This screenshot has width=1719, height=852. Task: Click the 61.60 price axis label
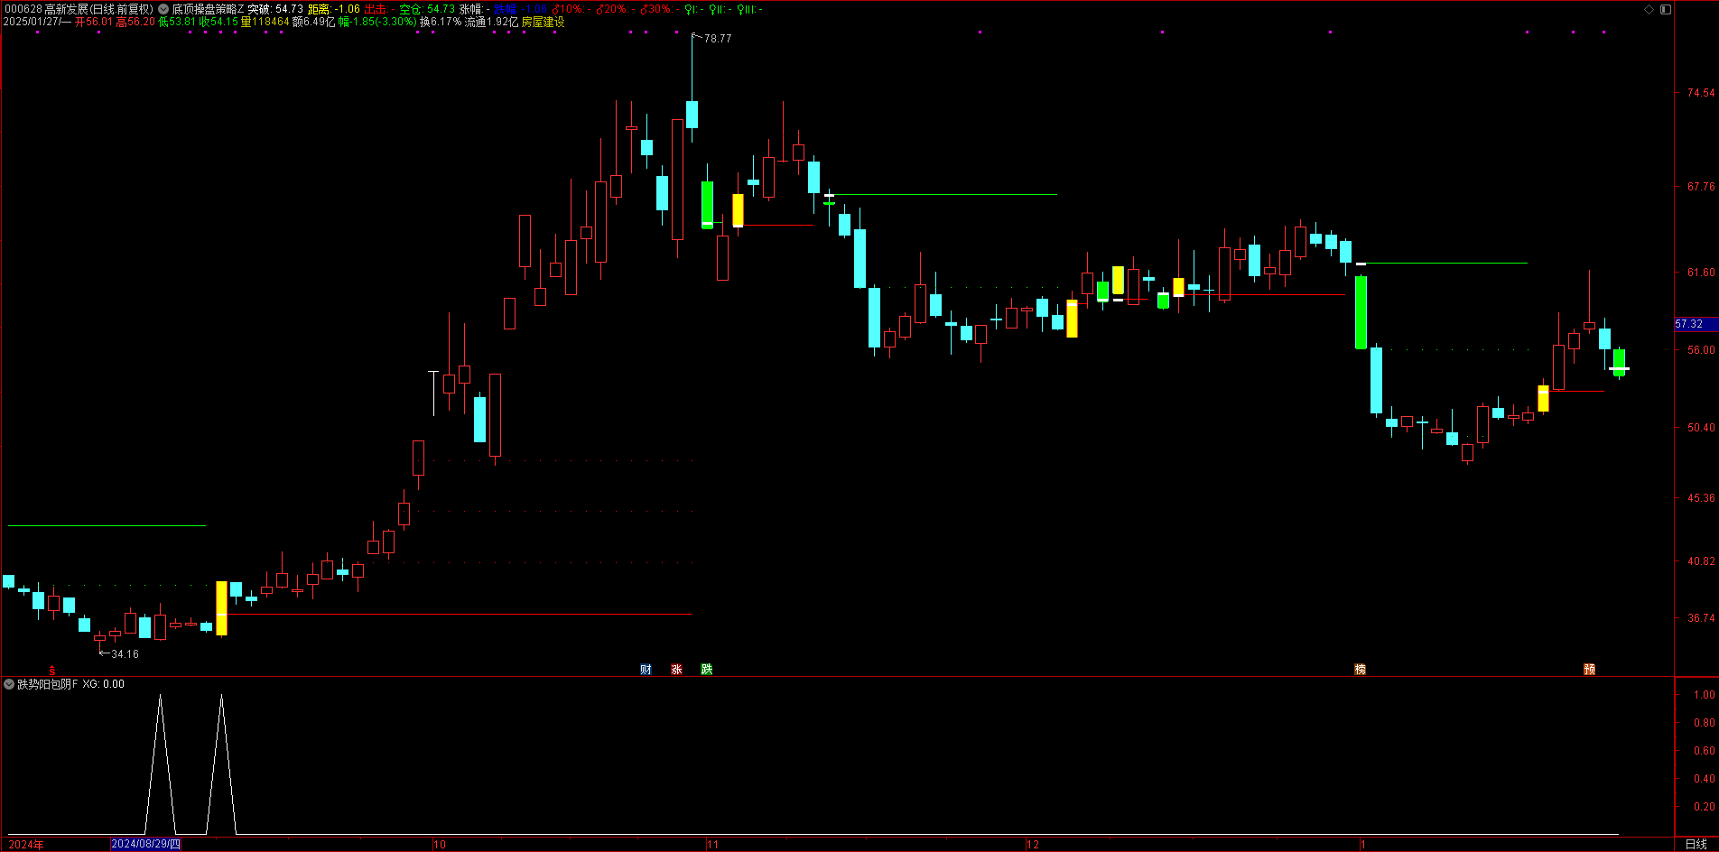1701,273
